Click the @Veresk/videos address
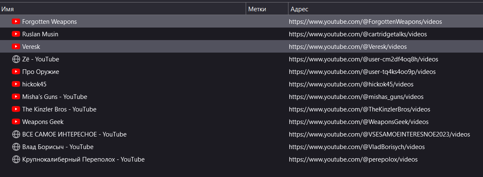483x177 pixels. 348,47
